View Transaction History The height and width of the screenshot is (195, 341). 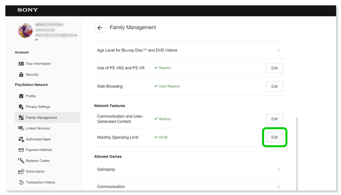click(x=40, y=182)
